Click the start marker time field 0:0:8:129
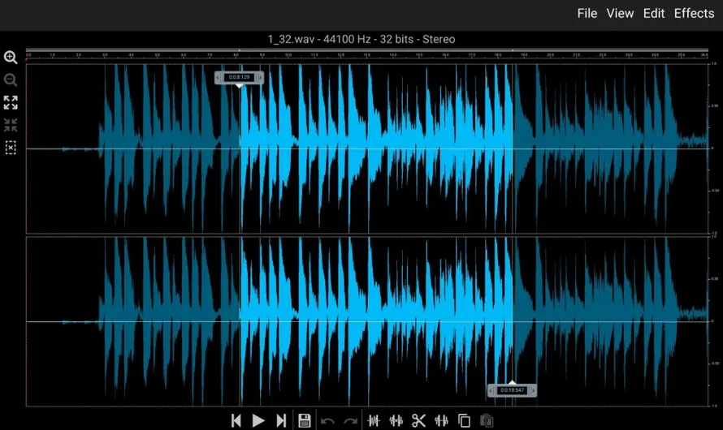The image size is (723, 430). pyautogui.click(x=240, y=77)
